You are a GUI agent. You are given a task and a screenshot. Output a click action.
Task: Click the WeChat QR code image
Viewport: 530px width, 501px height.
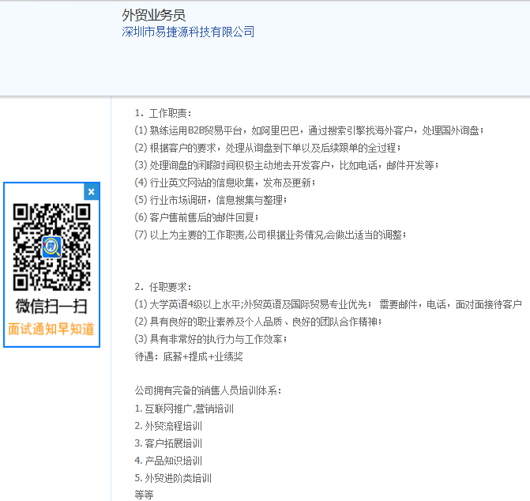51,247
